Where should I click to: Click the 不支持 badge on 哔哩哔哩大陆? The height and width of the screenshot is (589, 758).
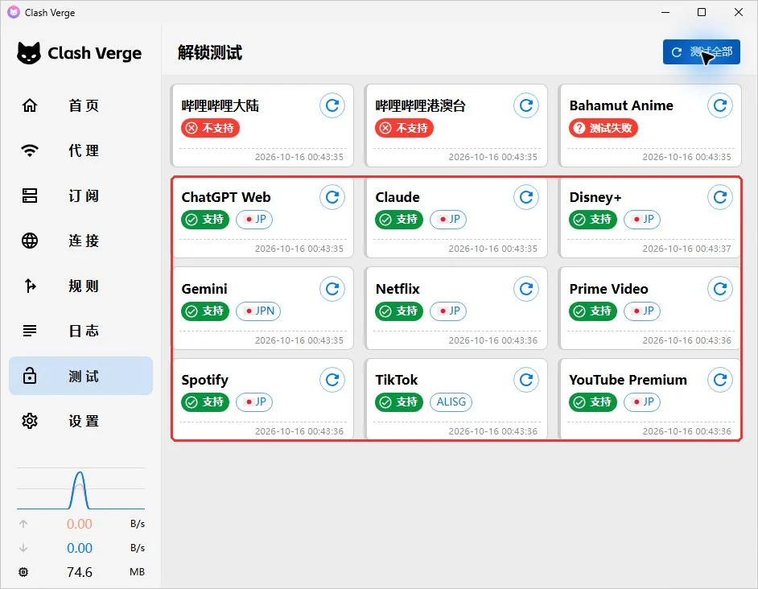210,128
